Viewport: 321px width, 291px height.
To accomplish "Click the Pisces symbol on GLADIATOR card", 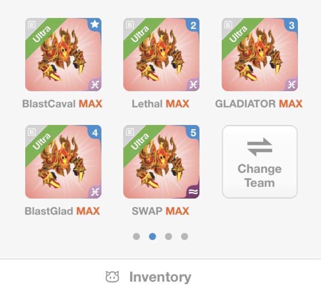I will [291, 84].
